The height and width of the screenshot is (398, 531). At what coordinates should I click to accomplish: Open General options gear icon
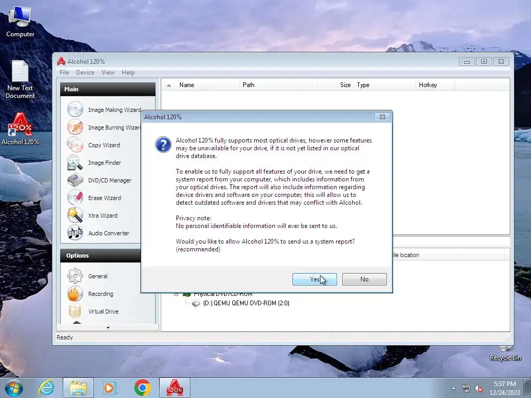[x=75, y=276]
